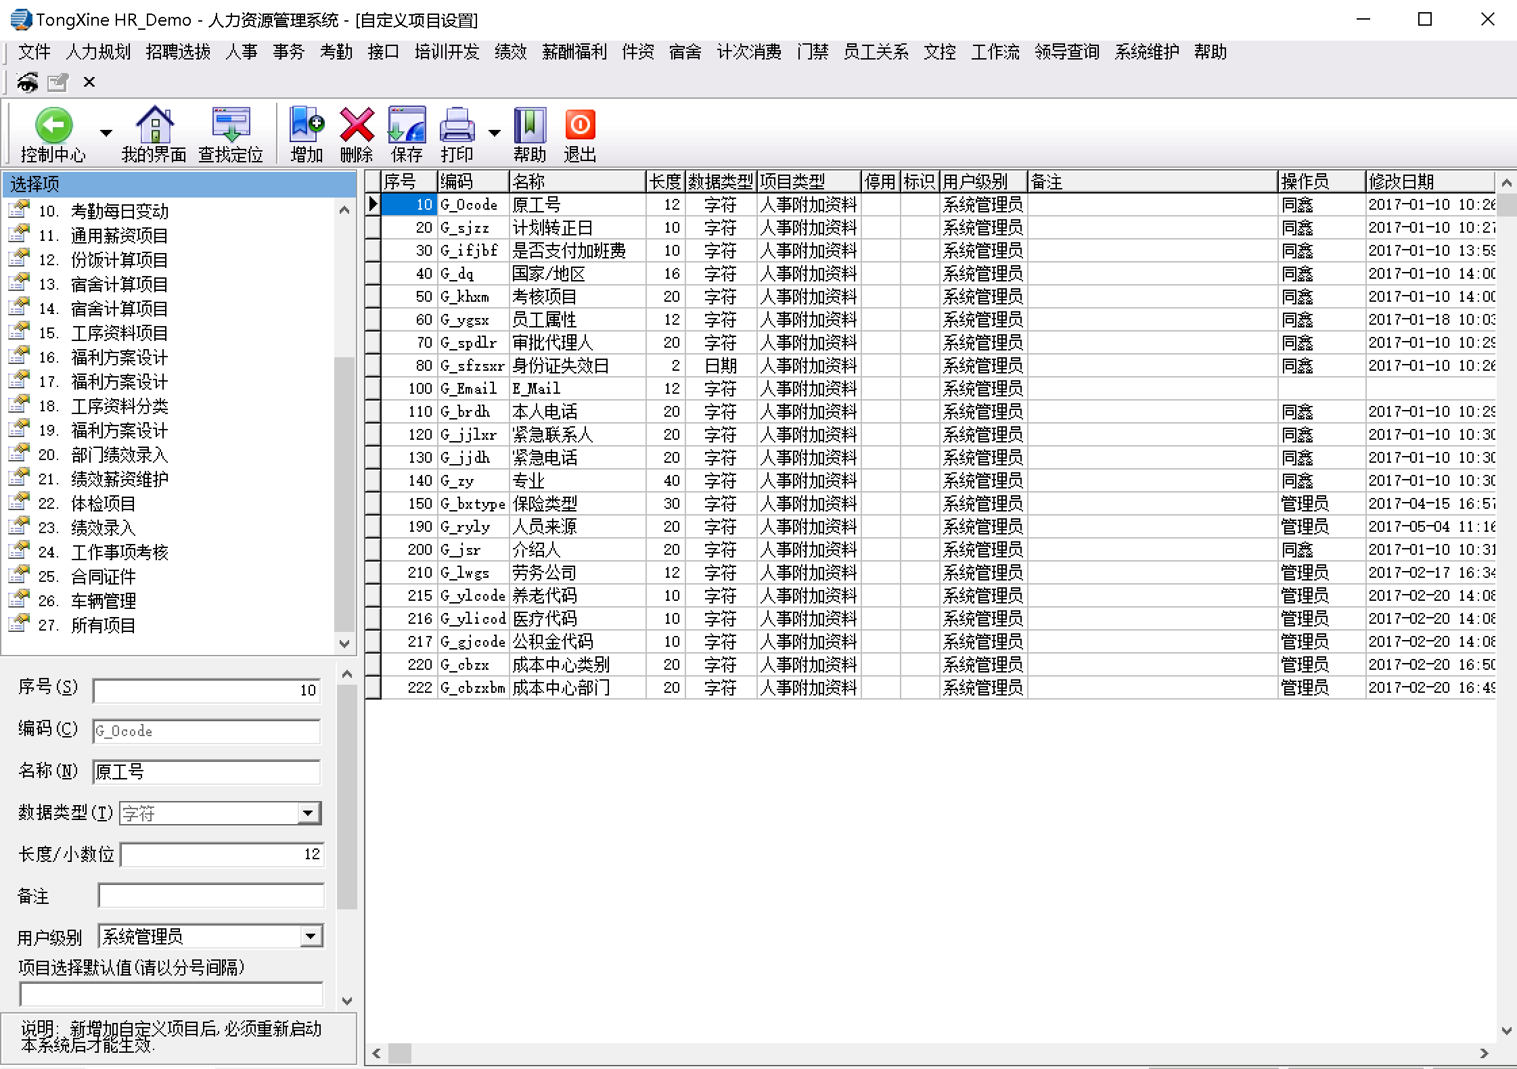Click the 查找定位 toolbar icon
Screen dimensions: 1517x1069
point(230,126)
